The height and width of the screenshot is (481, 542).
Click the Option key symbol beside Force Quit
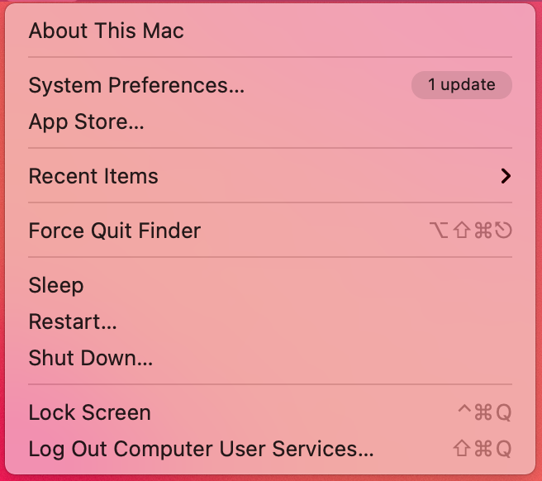click(440, 231)
